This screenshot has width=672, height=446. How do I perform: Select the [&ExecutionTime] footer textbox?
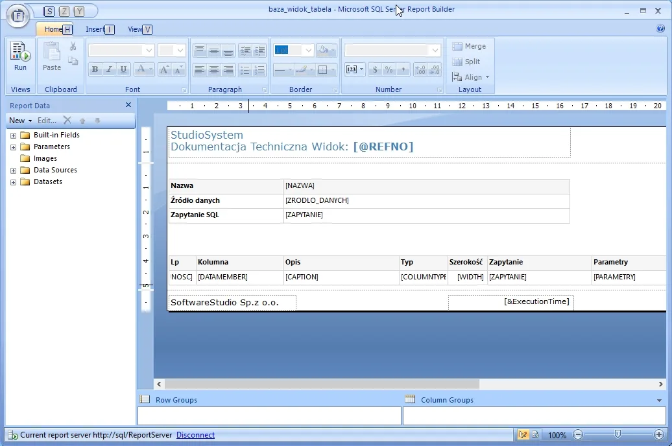(x=511, y=302)
